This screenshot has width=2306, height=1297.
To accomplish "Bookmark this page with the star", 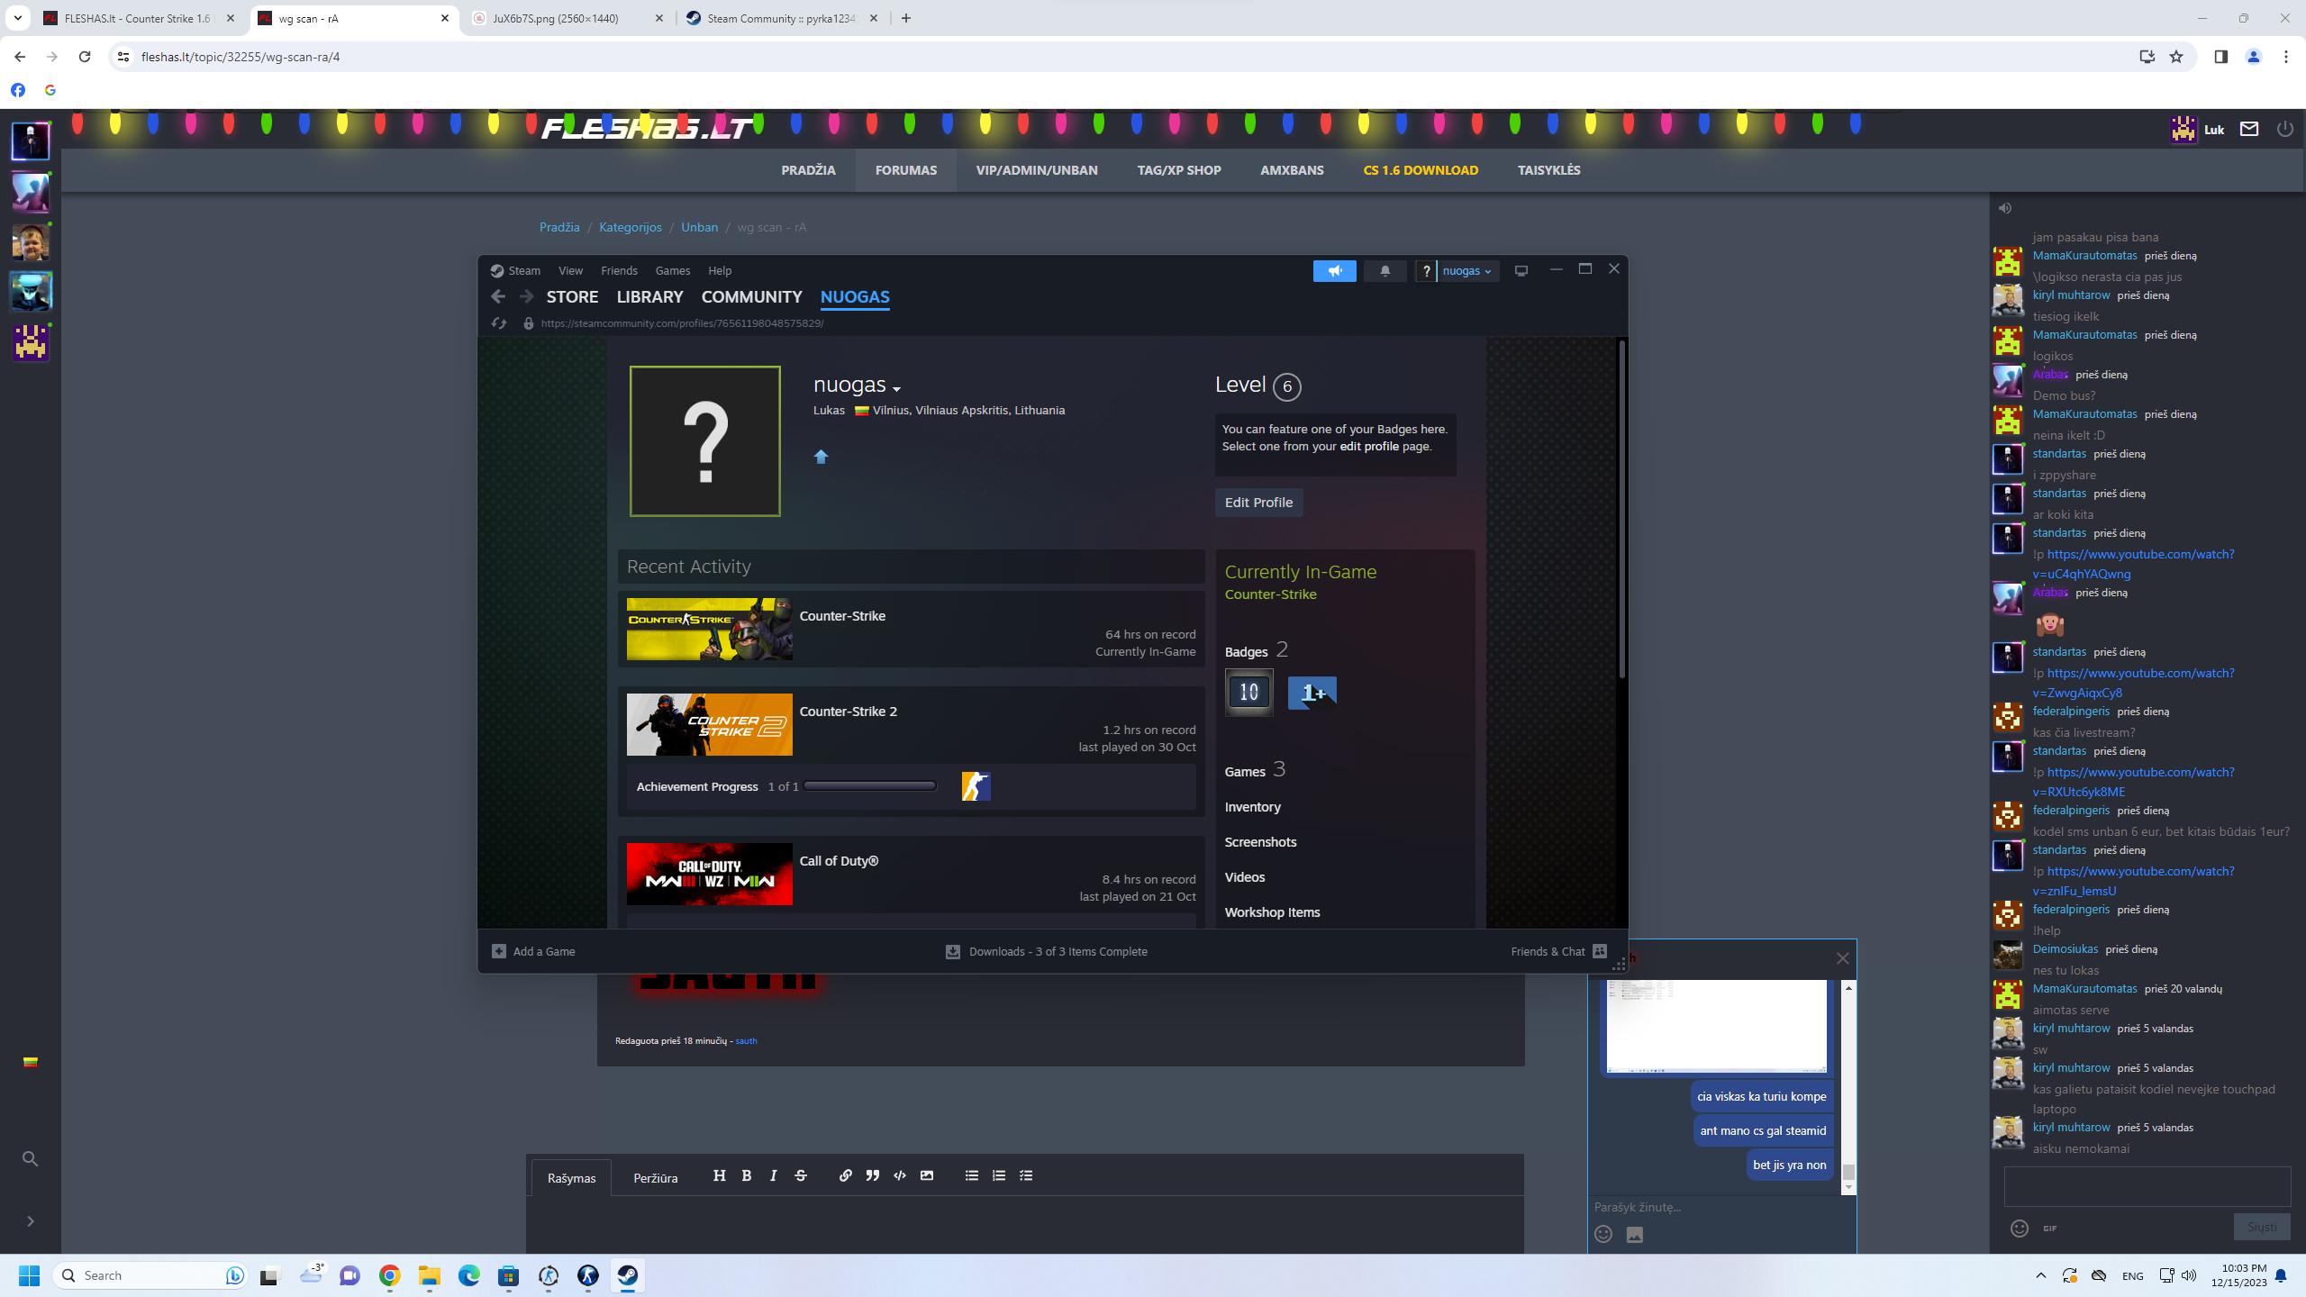I will [x=2176, y=57].
